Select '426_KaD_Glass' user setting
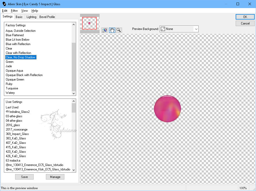256x191 pixels. click(x=16, y=156)
